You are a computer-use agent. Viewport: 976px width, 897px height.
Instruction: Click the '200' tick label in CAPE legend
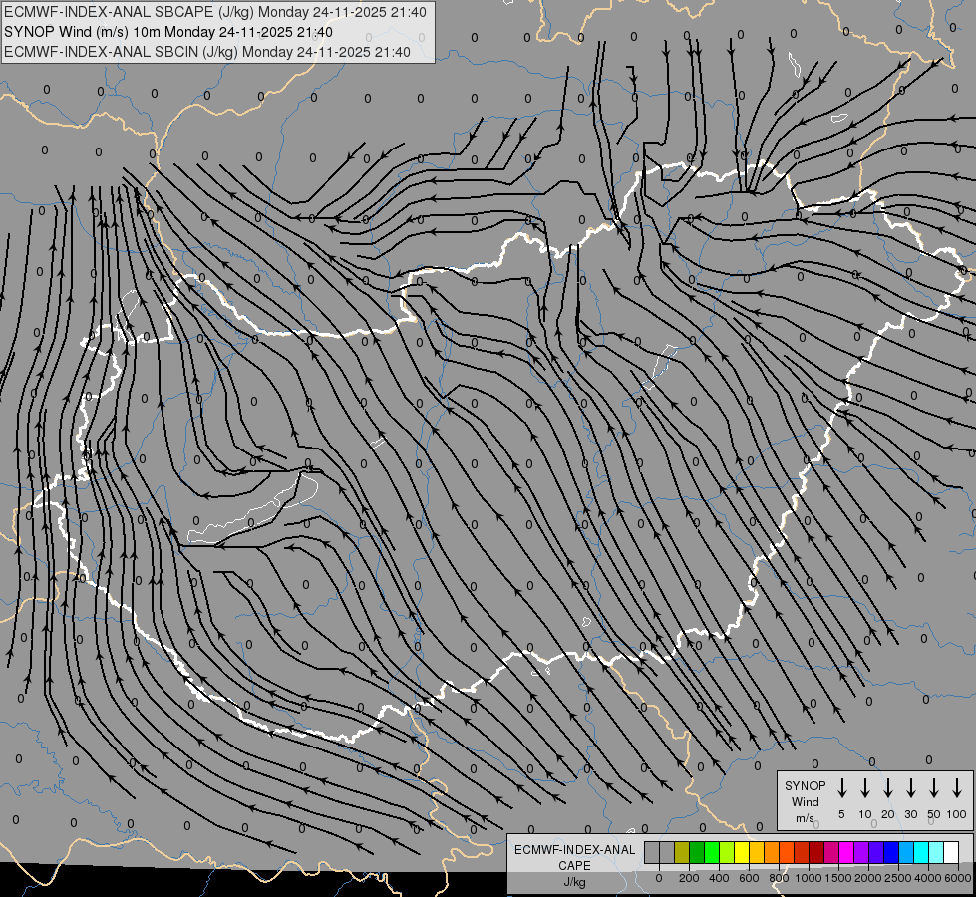(689, 878)
